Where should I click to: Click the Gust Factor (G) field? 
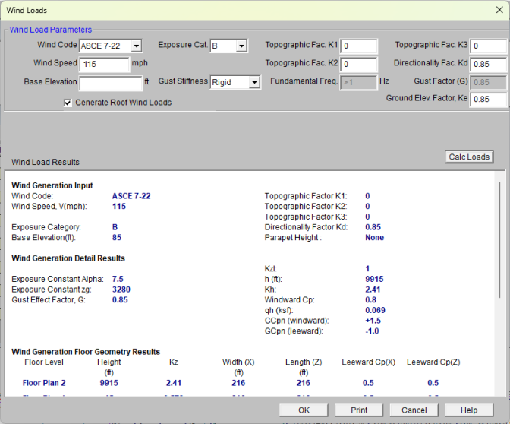point(488,82)
